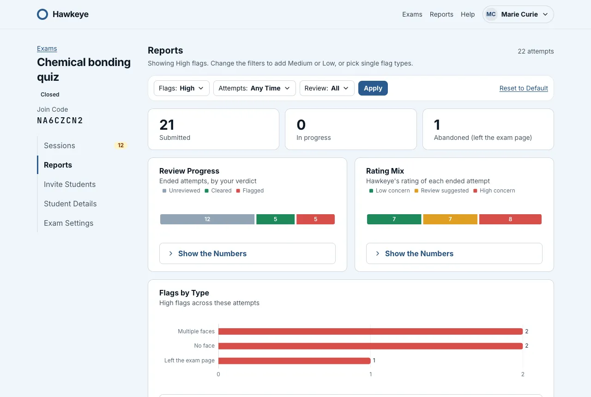Click the Reset to Default link
The image size is (591, 397).
pyautogui.click(x=524, y=88)
